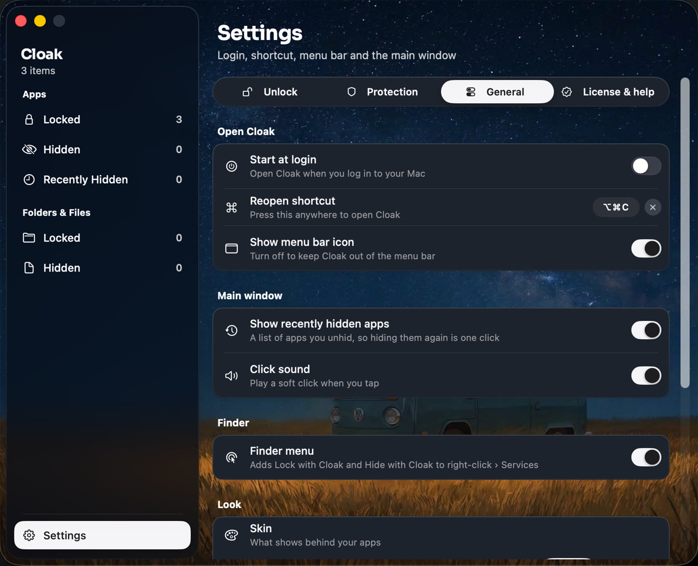This screenshot has width=698, height=566.
Task: Click the pointer icon beside Finder menu
Action: pos(231,457)
